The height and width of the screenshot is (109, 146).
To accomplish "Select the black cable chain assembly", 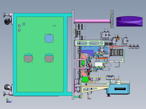I will [117, 53].
